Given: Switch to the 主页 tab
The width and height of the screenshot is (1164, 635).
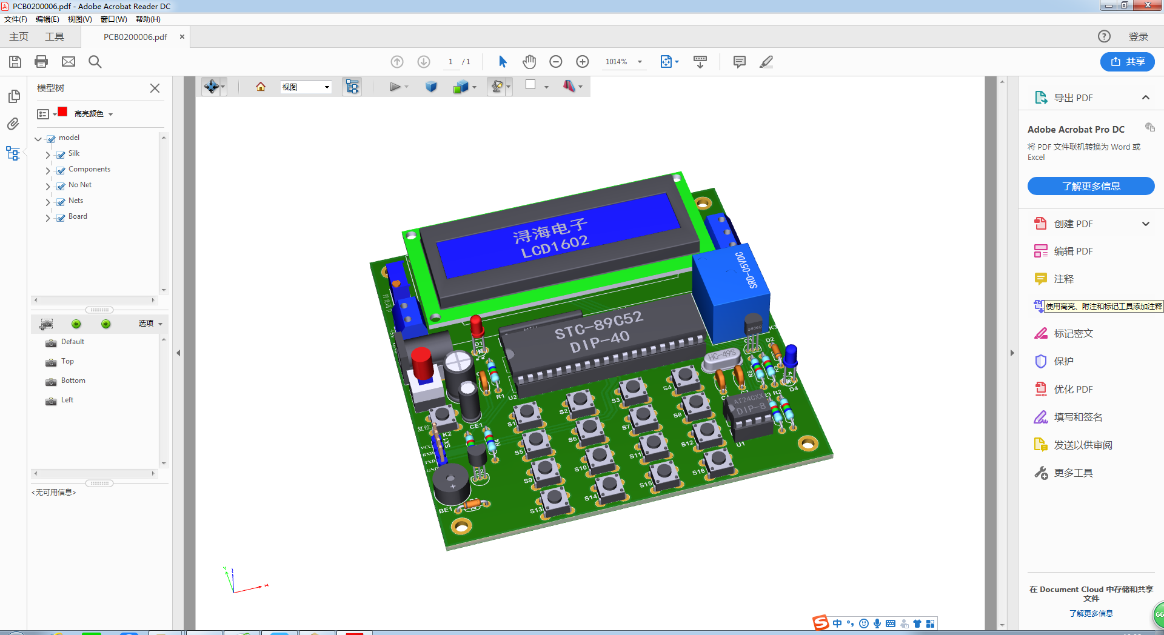Looking at the screenshot, I should click(19, 36).
